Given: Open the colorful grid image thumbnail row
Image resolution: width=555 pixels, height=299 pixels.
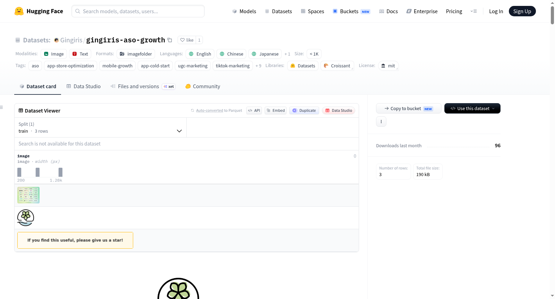Looking at the screenshot, I should 28,195.
